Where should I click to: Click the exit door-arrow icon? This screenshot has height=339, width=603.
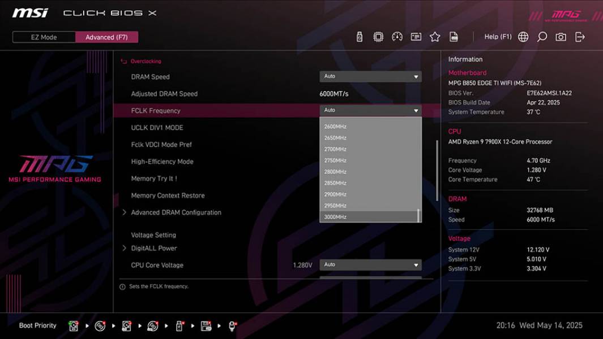pyautogui.click(x=580, y=37)
